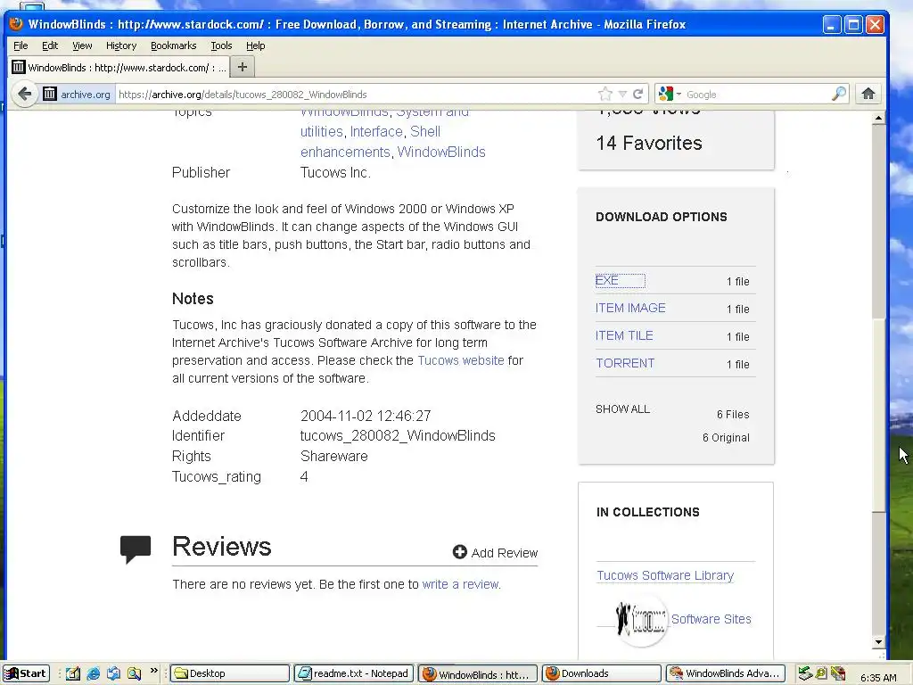The image size is (913, 685).
Task: Click the 14 Favorites count text
Action: coord(649,143)
